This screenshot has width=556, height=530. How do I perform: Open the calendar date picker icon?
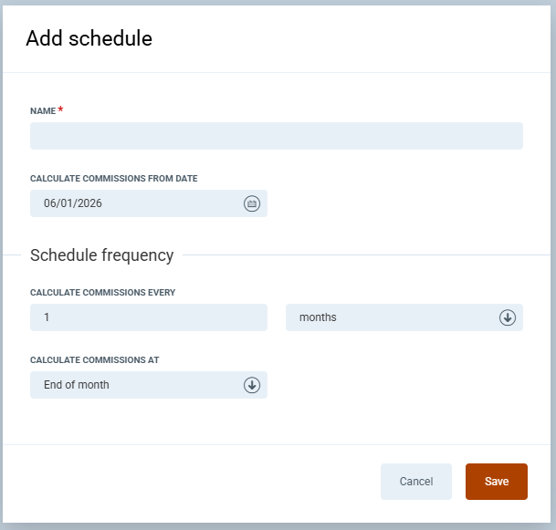pos(252,203)
